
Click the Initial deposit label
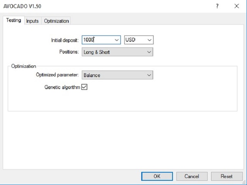(x=65, y=40)
